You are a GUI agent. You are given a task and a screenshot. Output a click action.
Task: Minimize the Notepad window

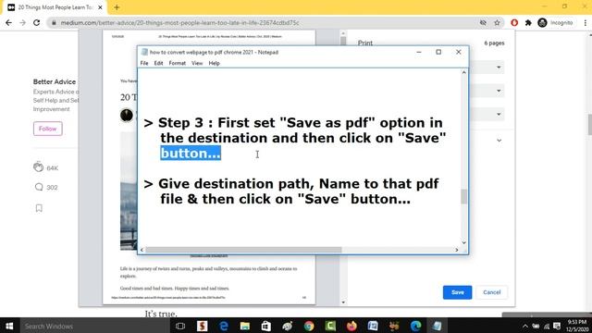(419, 52)
